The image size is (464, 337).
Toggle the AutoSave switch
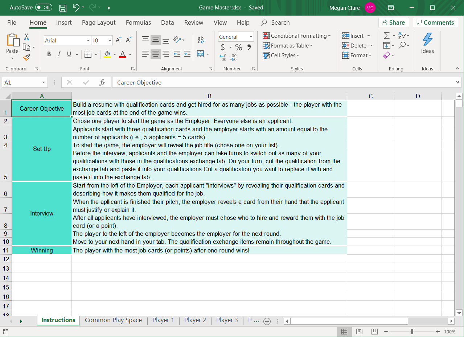pos(44,8)
